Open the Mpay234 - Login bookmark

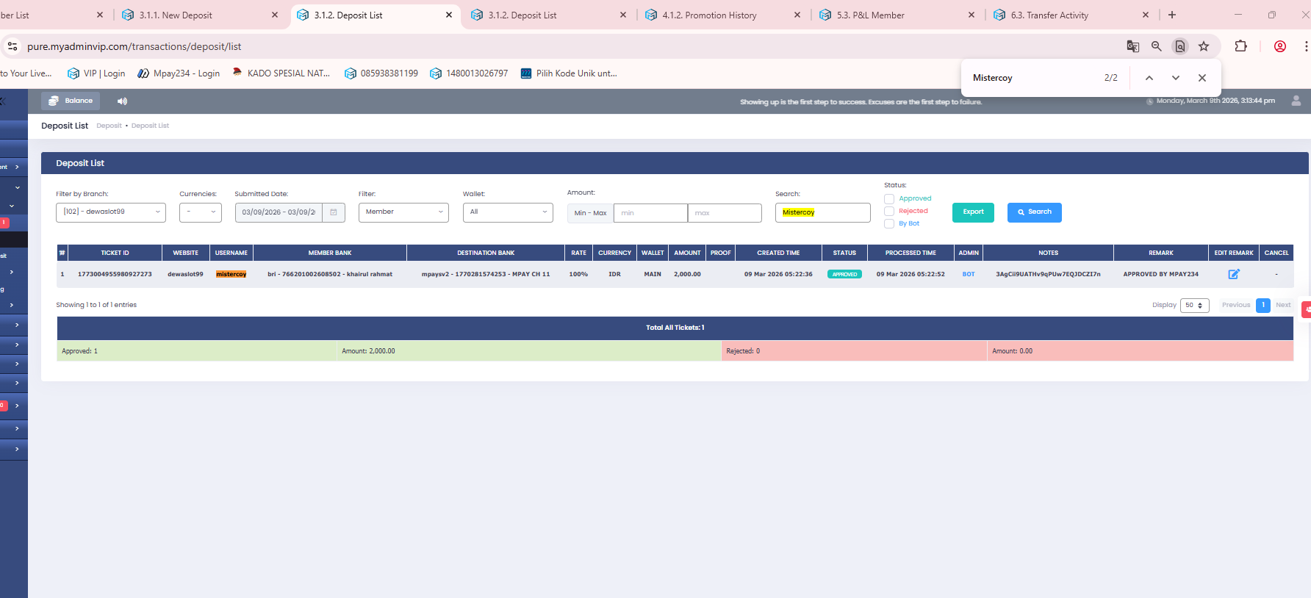tap(179, 73)
